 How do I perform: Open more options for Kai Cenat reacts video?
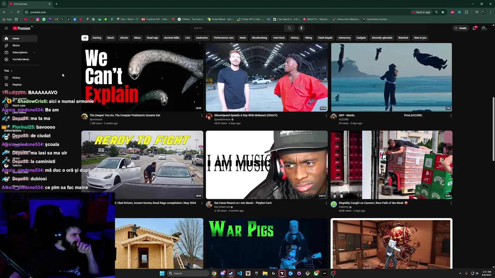326,203
